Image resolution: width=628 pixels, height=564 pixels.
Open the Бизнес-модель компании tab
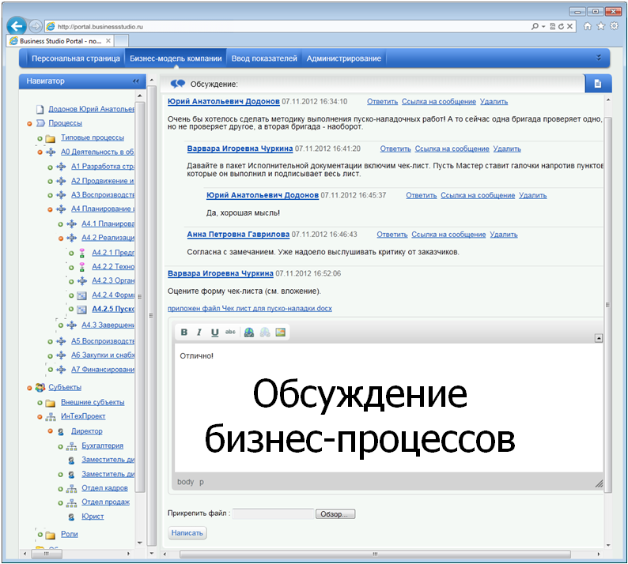click(x=176, y=58)
